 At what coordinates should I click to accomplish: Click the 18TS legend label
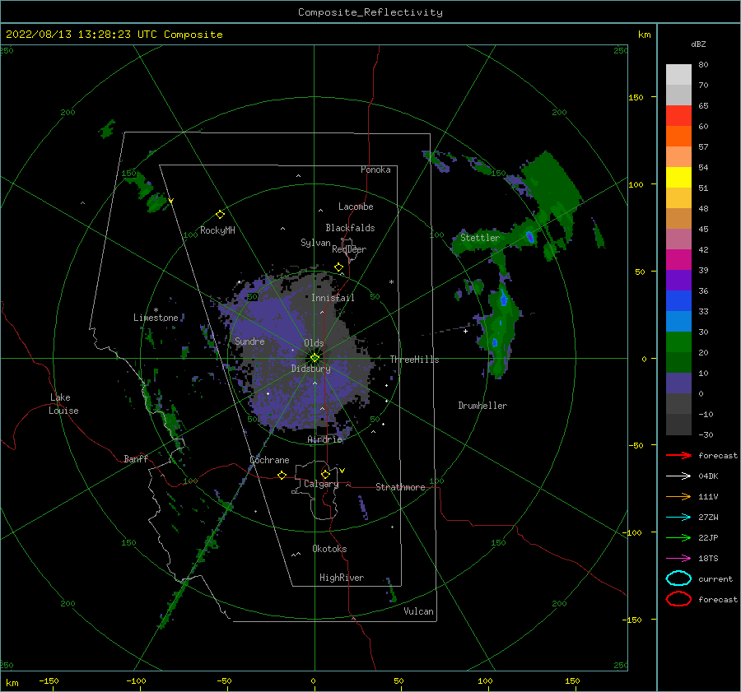click(x=708, y=559)
